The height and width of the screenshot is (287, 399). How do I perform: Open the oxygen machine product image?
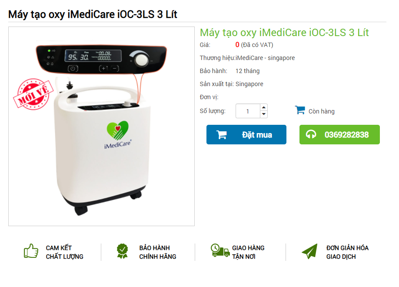pos(102,126)
